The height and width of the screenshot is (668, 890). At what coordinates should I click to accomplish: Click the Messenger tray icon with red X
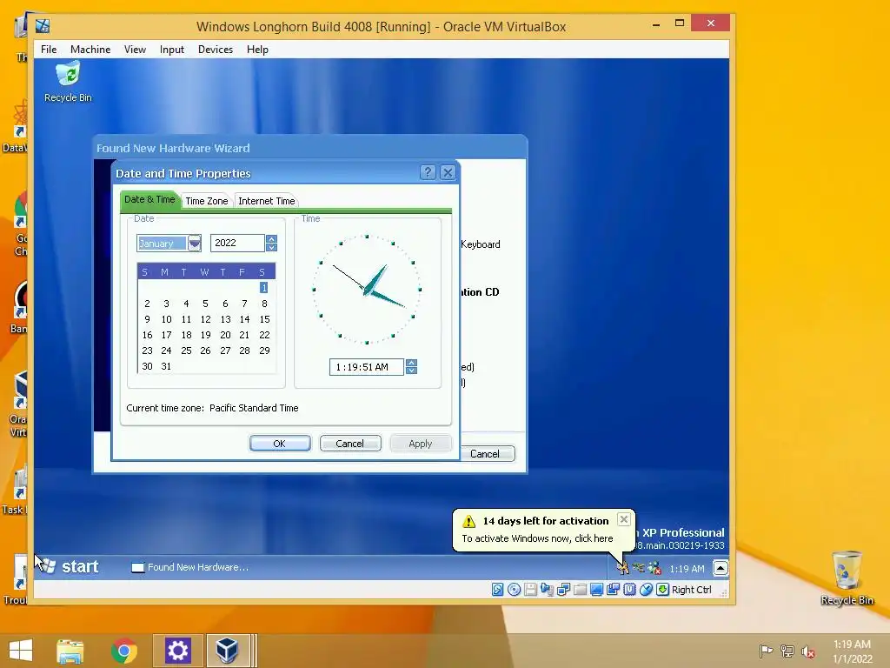point(654,567)
